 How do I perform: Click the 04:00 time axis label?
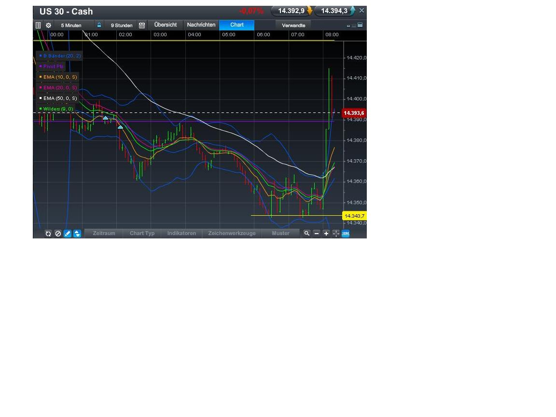click(195, 34)
